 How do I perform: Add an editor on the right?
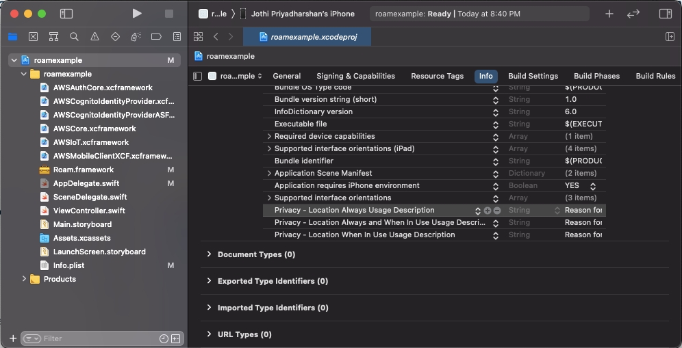click(x=670, y=37)
